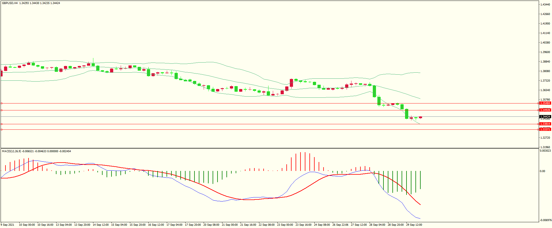Click the 13 Sep 04:00 time label

(64, 225)
